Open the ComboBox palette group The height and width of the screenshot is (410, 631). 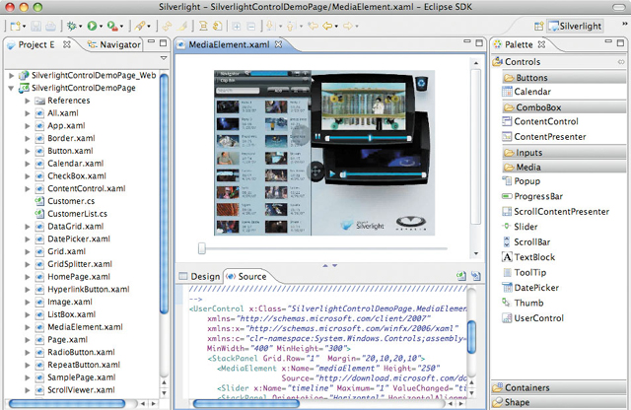564,107
